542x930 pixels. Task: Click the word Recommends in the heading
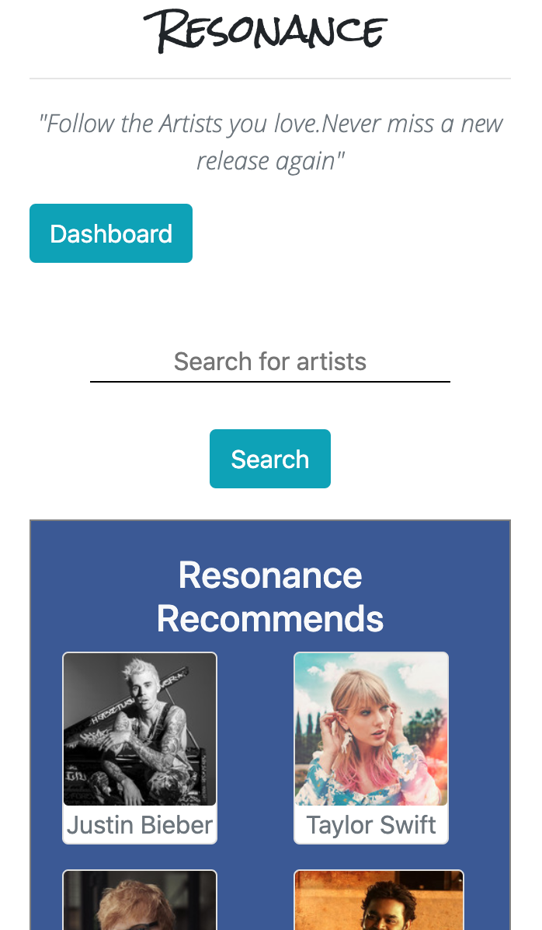point(270,619)
